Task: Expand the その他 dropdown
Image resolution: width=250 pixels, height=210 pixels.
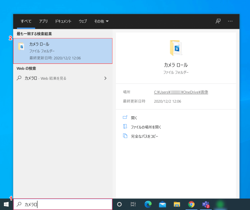Action: [101, 21]
